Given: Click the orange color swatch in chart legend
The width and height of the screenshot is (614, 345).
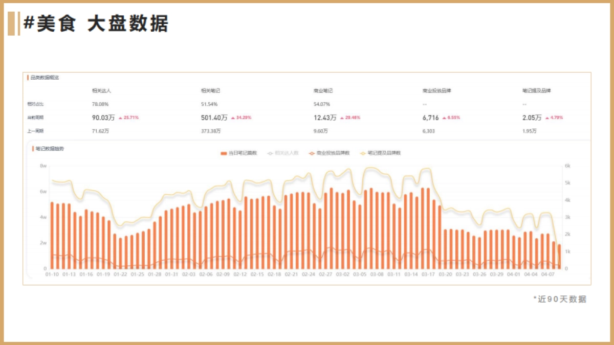Looking at the screenshot, I should [x=223, y=153].
